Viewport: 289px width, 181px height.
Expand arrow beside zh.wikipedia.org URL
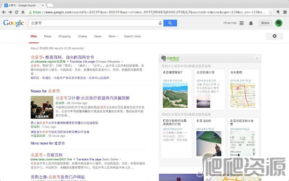pos(67,61)
